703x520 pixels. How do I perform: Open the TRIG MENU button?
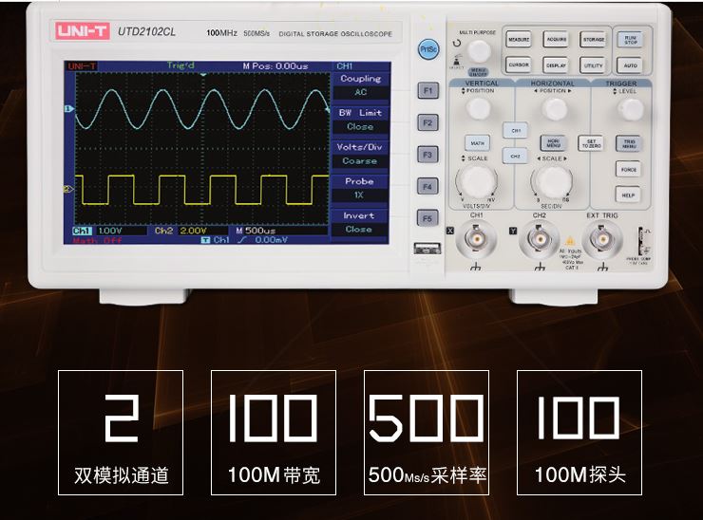point(629,143)
